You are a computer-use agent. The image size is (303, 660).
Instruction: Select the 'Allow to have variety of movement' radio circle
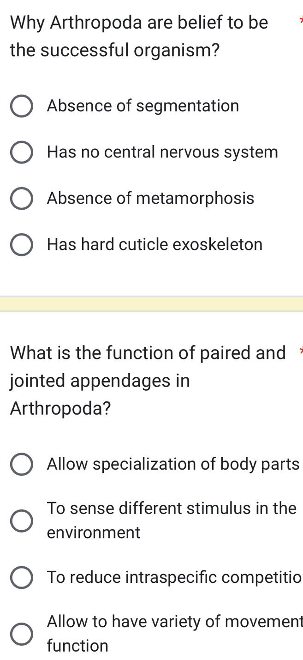pyautogui.click(x=22, y=634)
